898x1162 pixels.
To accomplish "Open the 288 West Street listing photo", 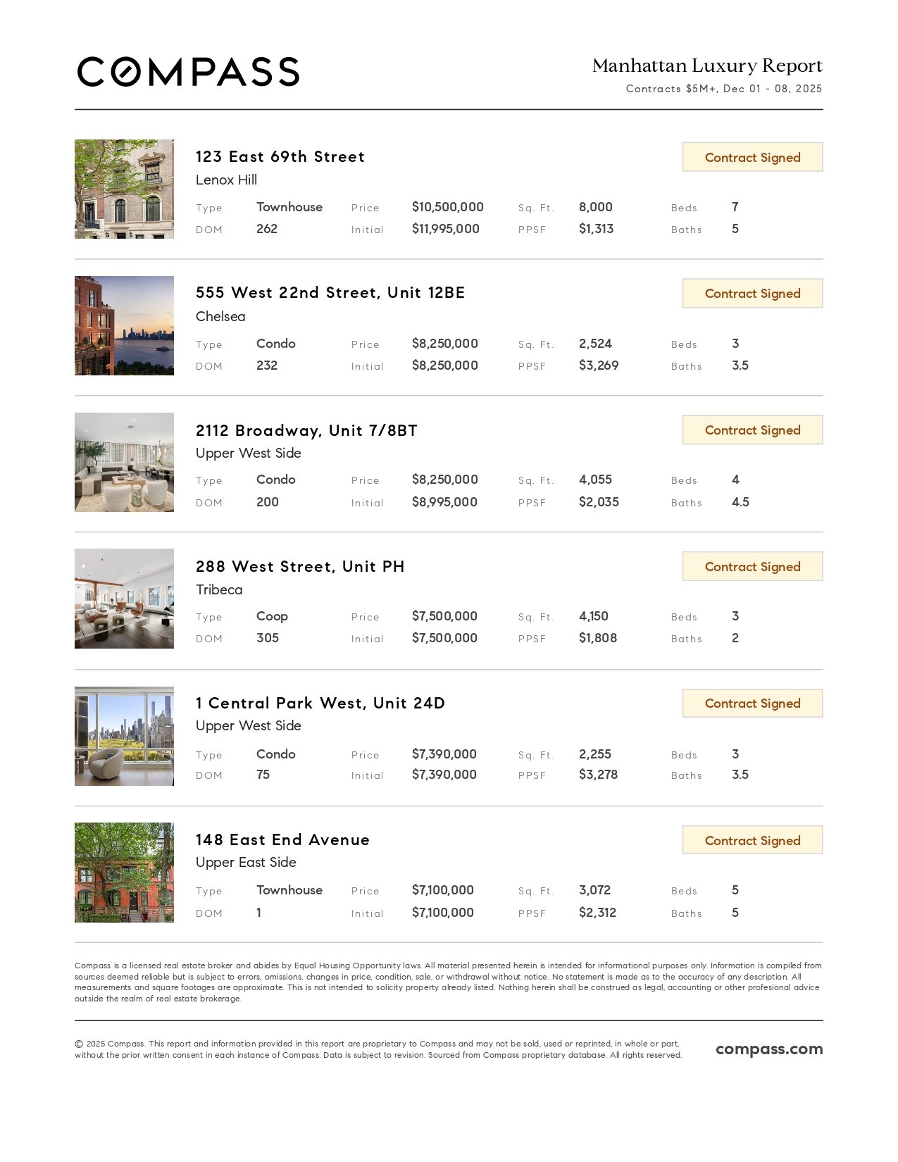I will [x=124, y=599].
